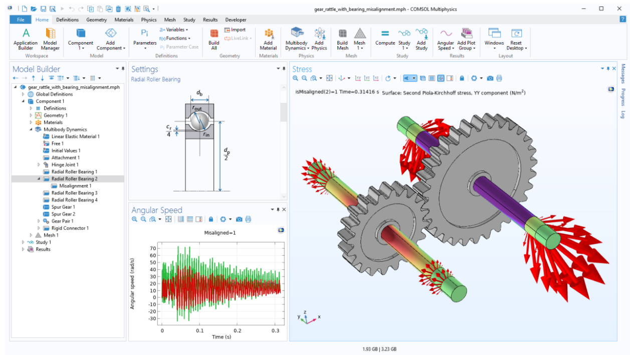Expand the Study 1 node
Viewport: 630px width, 355px height.
point(23,242)
